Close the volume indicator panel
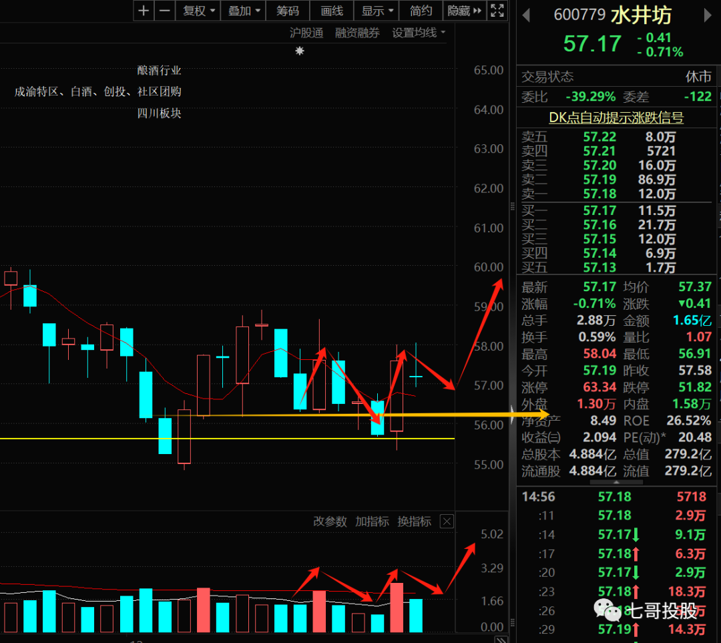 tap(447, 521)
